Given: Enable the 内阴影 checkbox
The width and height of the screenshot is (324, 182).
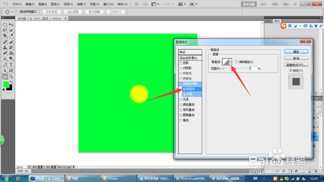Looking at the screenshot, I should [x=181, y=68].
